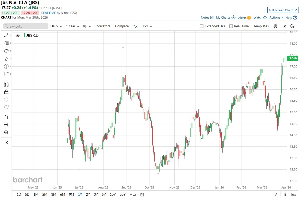Undo the last chart action
Screen dimensions: 299x197
(x=6, y=100)
